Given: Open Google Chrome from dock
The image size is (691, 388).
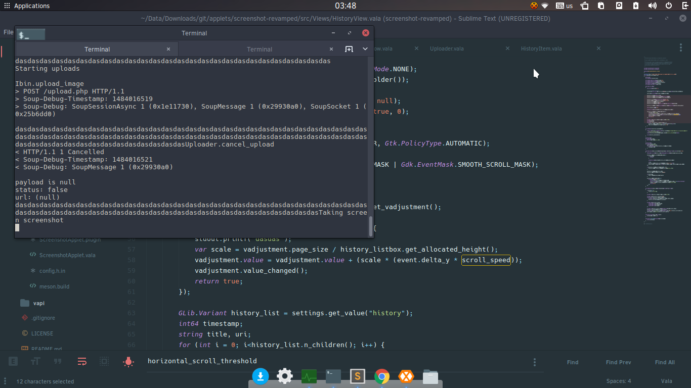Looking at the screenshot, I should tap(382, 376).
